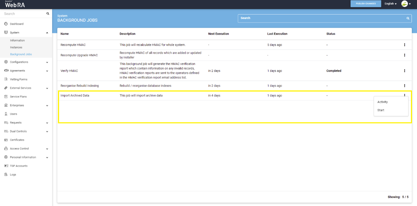The width and height of the screenshot is (417, 206).
Task: Open the three-dot menu for Recompute HMAC
Action: tap(404, 45)
